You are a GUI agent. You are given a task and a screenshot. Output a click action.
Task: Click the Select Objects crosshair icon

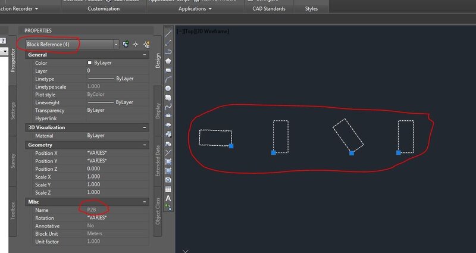(x=136, y=44)
